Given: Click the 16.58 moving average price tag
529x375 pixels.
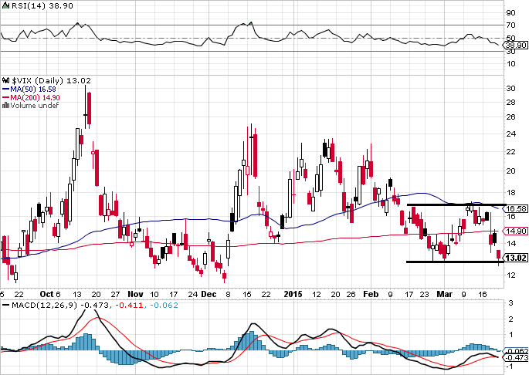Looking at the screenshot, I should coord(517,209).
